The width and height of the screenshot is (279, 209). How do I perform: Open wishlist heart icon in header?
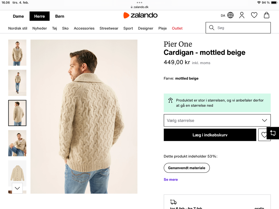[x=254, y=15]
